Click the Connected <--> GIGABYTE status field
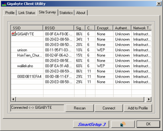This screenshot has width=163, height=131. [37, 108]
